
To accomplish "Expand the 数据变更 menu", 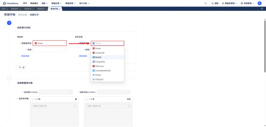I will click(x=70, y=3).
